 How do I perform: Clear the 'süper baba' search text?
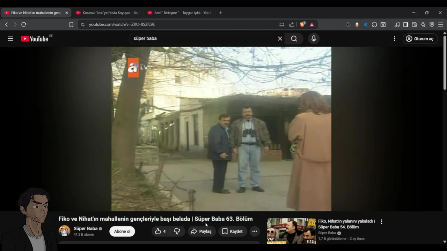pyautogui.click(x=280, y=39)
